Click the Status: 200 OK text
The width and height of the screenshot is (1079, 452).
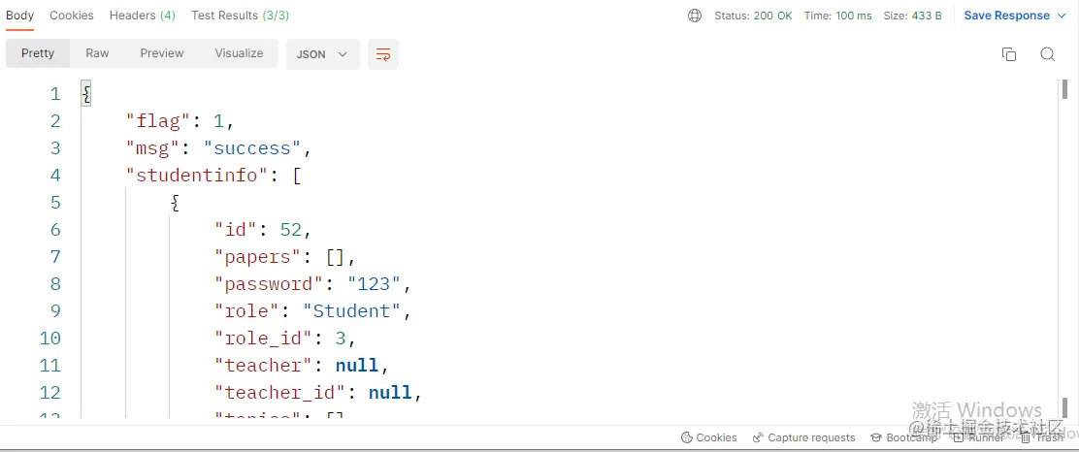[x=754, y=16]
